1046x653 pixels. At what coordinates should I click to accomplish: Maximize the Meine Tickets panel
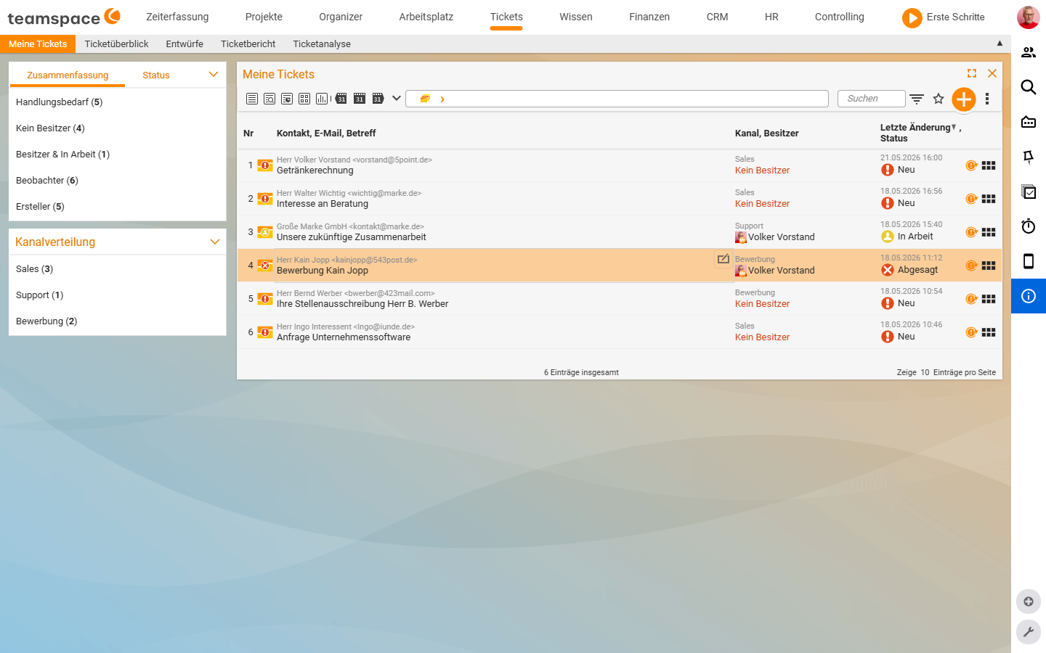pos(972,73)
